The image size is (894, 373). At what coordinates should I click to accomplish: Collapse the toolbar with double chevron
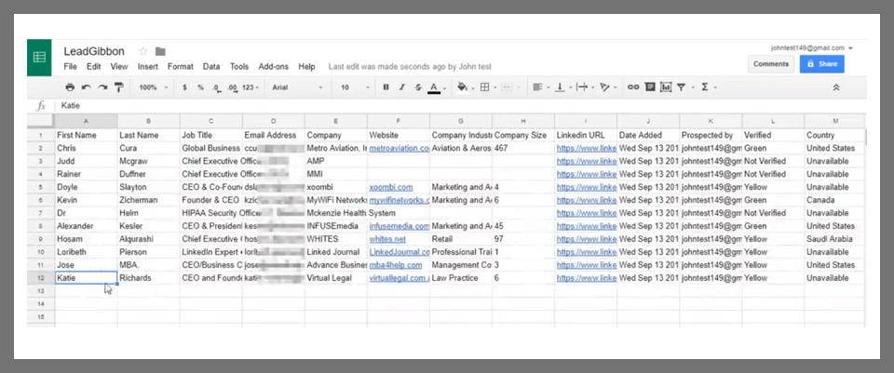pos(835,87)
